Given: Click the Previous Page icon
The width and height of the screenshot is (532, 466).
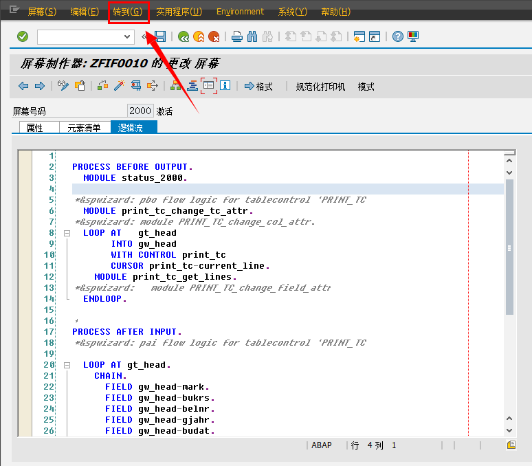Looking at the screenshot, I should point(306,36).
